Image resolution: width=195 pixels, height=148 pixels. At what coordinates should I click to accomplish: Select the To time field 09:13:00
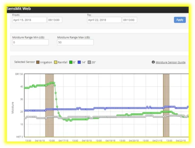click(x=129, y=20)
